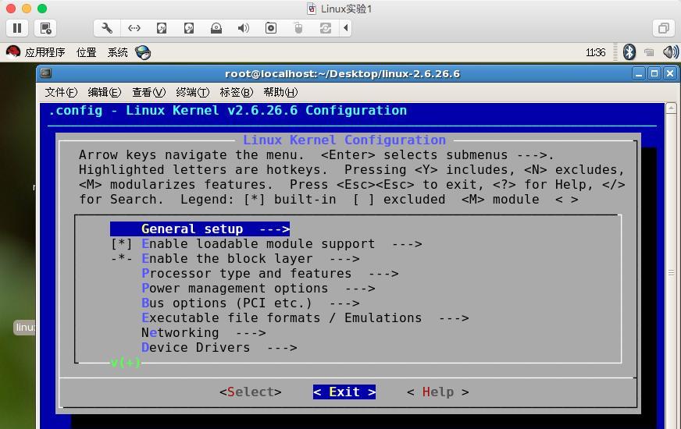This screenshot has height=429, width=681.
Task: Collapse the device toolbar arrow
Action: pos(346,28)
